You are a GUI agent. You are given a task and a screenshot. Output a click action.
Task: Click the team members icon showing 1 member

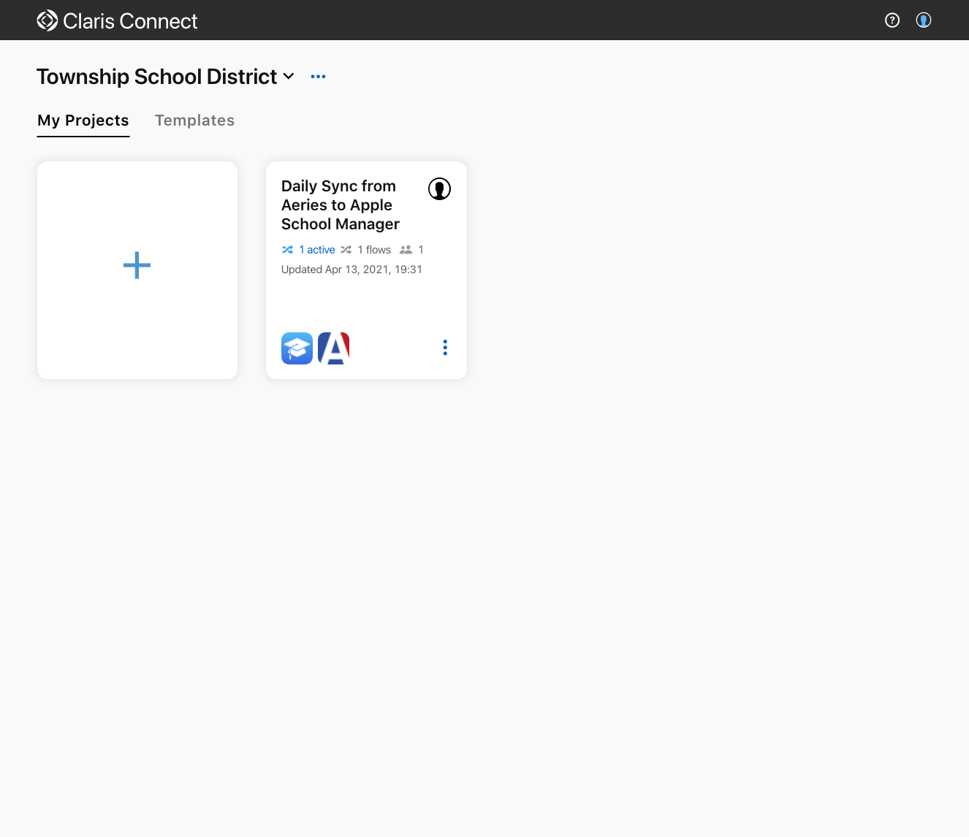tap(406, 249)
